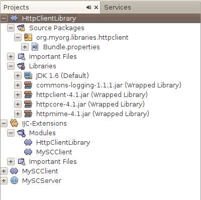Select Important Files label under HttpClientLibrary
Image resolution: width=201 pixels, height=200 pixels.
[53, 57]
